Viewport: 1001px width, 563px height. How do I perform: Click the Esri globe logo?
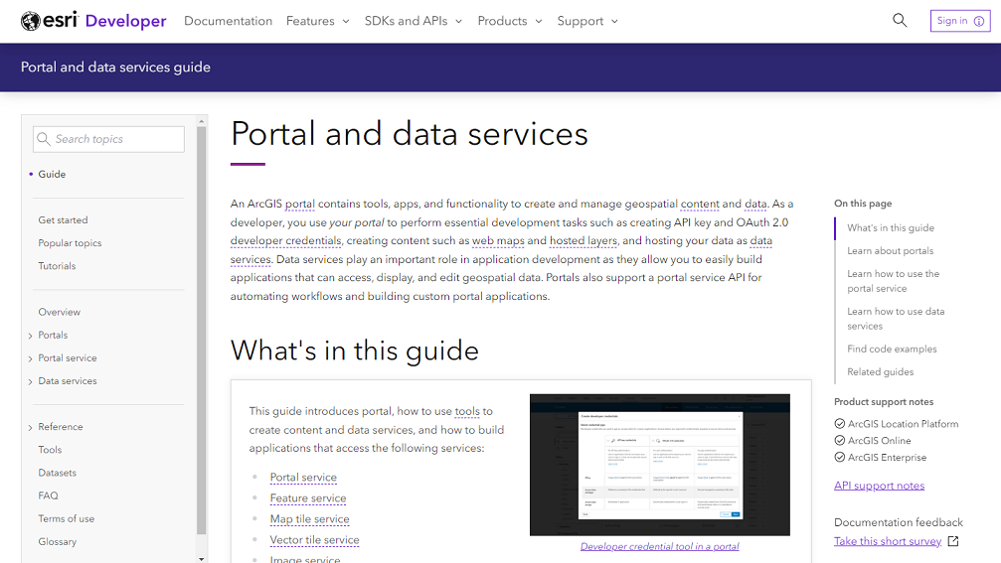point(30,21)
